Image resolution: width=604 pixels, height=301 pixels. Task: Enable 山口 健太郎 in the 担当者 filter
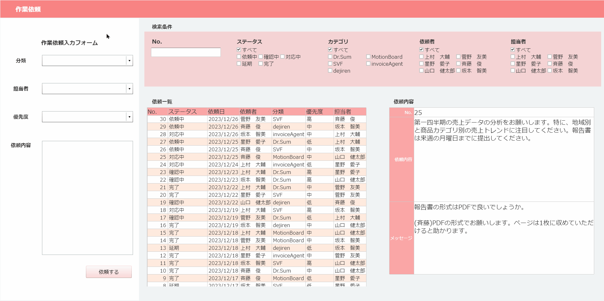(x=513, y=70)
